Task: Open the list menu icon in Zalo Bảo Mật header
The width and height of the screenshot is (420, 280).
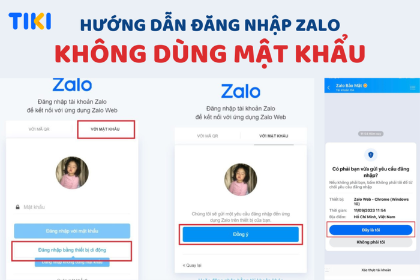Action: click(413, 88)
